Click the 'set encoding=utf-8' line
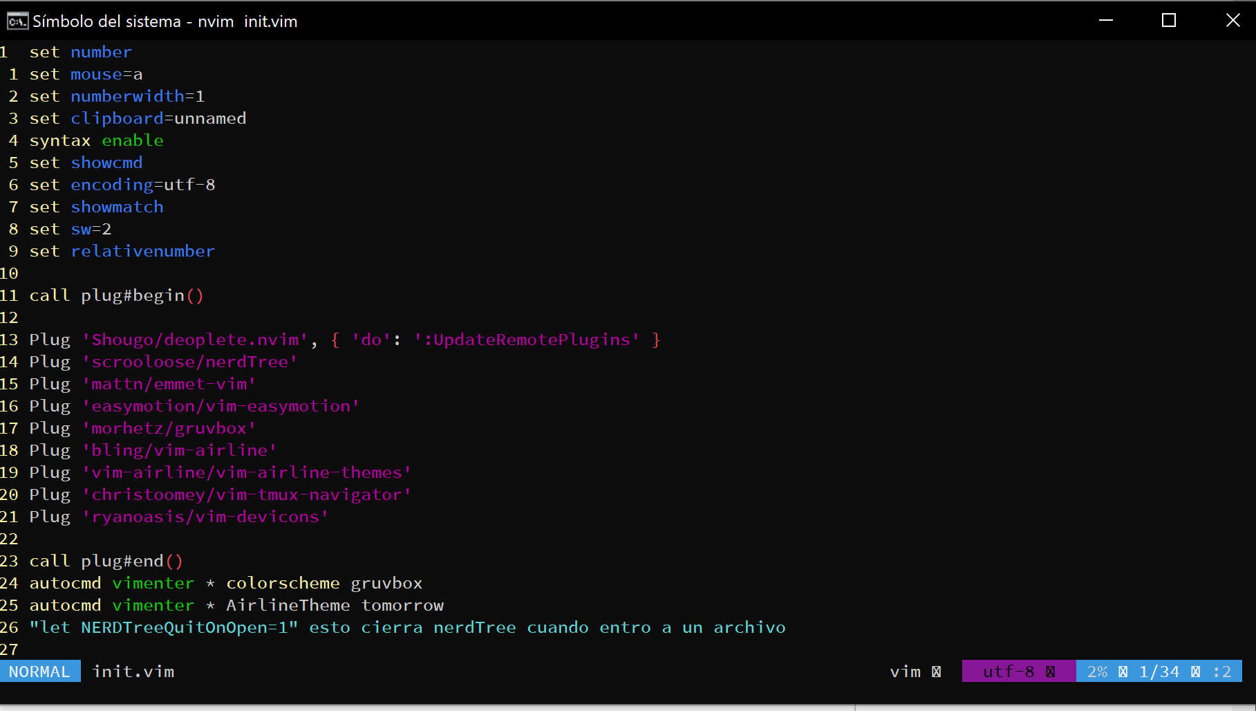 click(x=122, y=185)
